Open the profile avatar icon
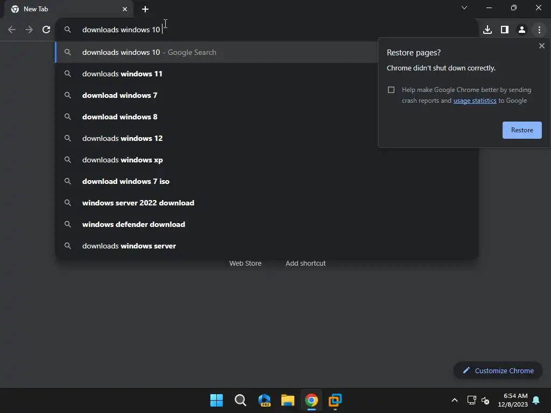The width and height of the screenshot is (551, 413). pyautogui.click(x=522, y=30)
